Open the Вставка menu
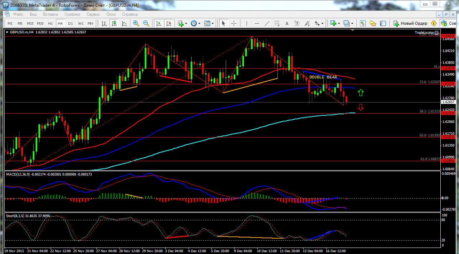This screenshot has height=254, width=459. (x=50, y=14)
